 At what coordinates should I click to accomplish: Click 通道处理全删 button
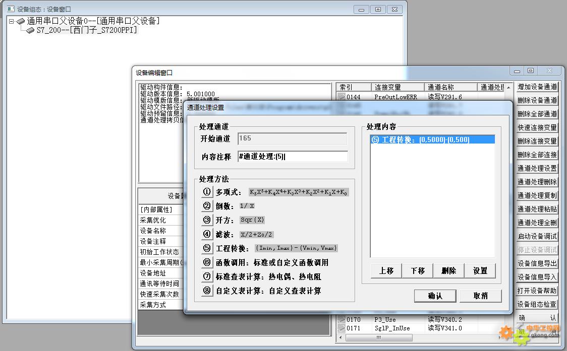[537, 223]
